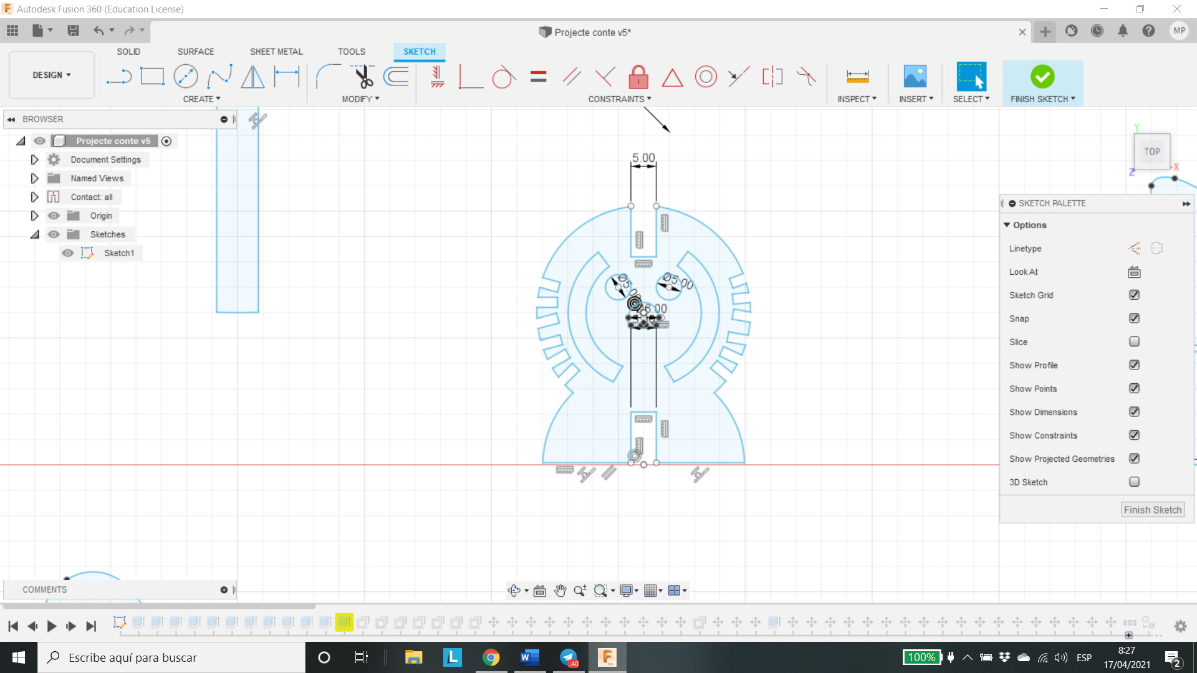The width and height of the screenshot is (1197, 673).
Task: Disable Show Points in Sketch Palette
Action: 1135,388
